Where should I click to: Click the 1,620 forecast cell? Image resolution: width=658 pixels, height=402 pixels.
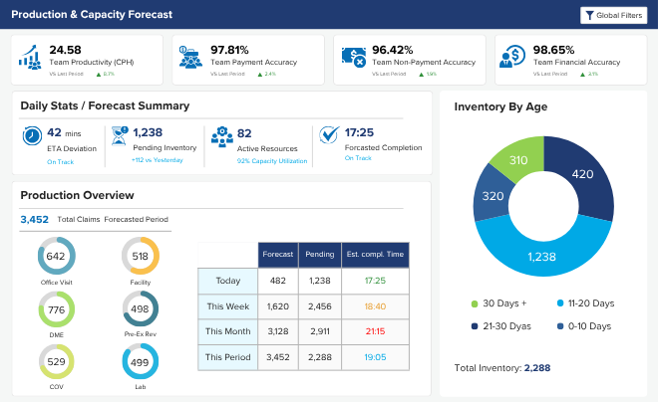pos(278,306)
